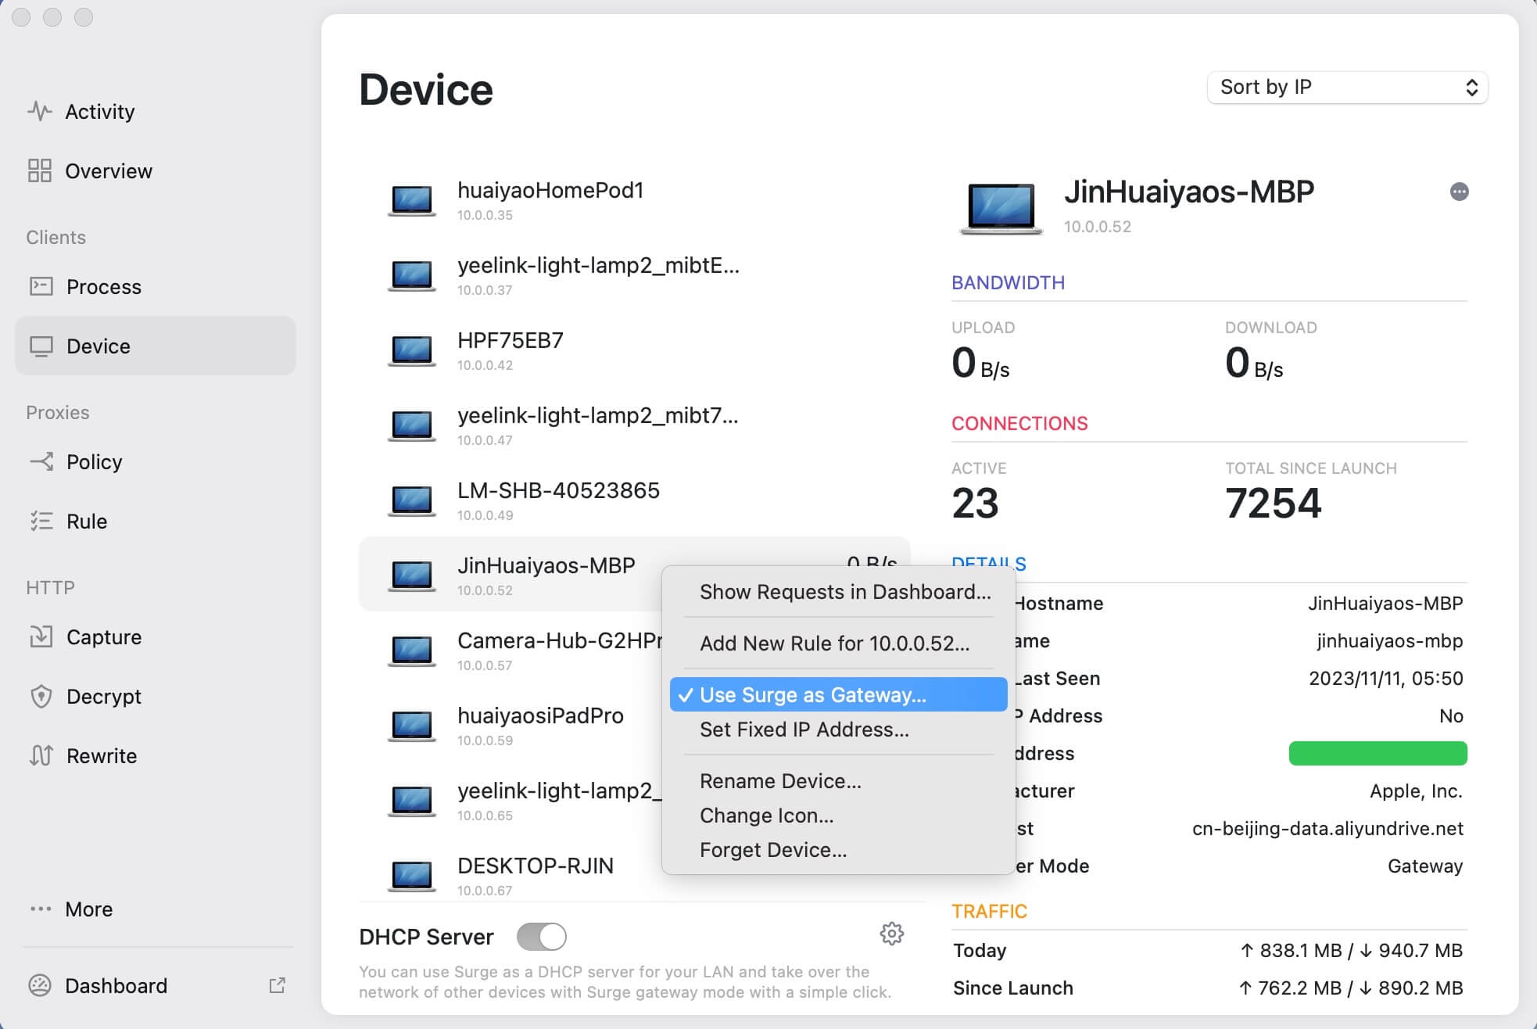Click the huaiyaoHomePod1 device icon
The height and width of the screenshot is (1029, 1537).
412,200
